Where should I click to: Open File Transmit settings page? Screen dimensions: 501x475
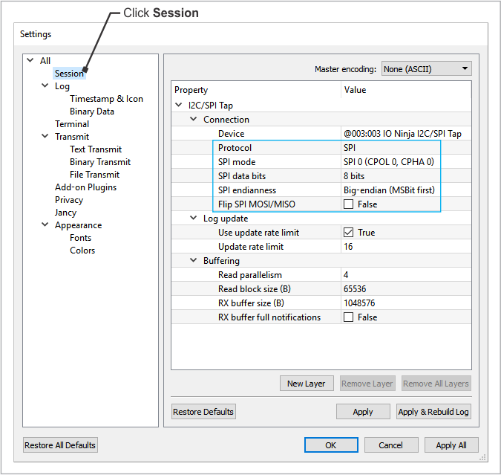coord(94,175)
